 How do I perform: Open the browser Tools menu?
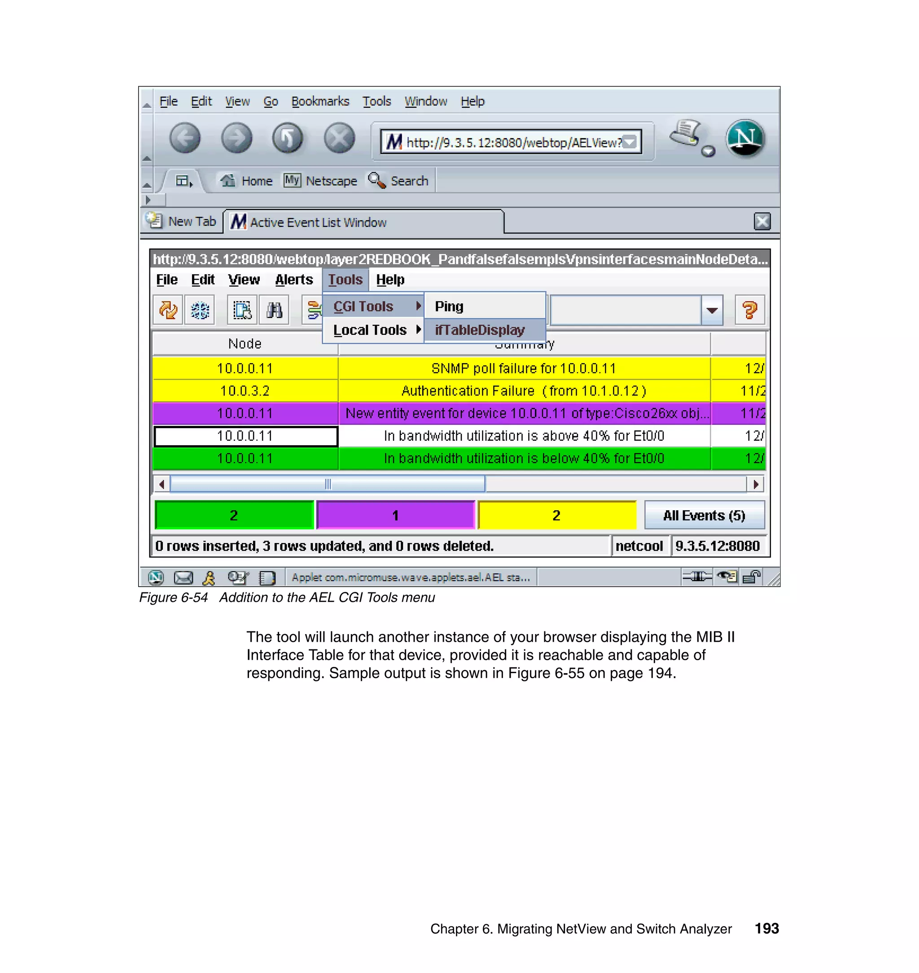coord(376,101)
